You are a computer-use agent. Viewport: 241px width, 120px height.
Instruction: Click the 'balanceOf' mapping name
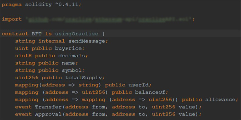coord(150,92)
